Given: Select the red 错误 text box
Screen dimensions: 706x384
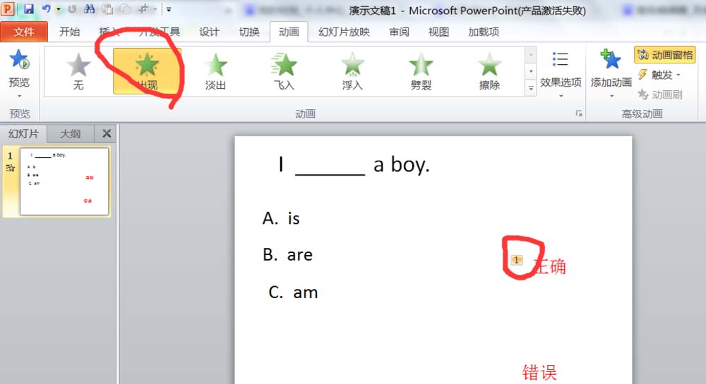Looking at the screenshot, I should (539, 372).
